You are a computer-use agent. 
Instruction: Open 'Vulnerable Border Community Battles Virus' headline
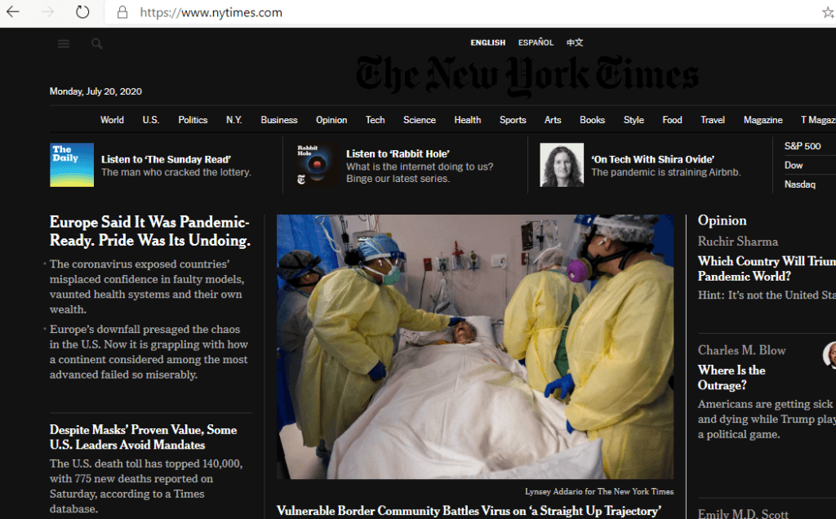coord(469,511)
